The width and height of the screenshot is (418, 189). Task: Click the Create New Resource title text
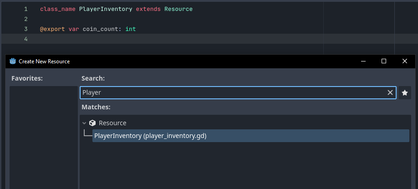(44, 61)
